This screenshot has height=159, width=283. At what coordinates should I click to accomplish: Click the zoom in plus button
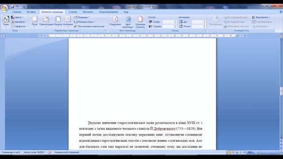tap(280, 152)
